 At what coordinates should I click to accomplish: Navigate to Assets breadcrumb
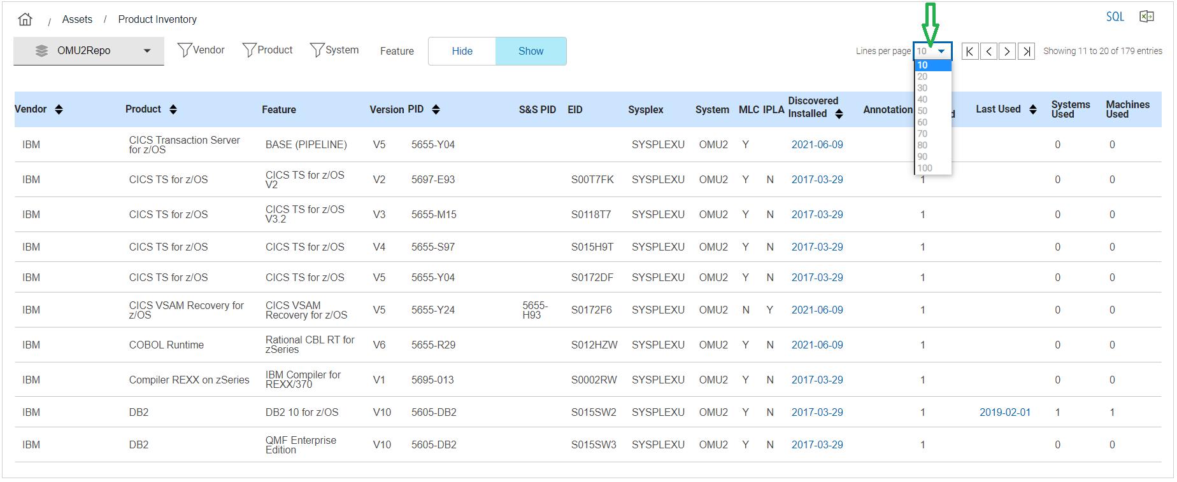[77, 20]
